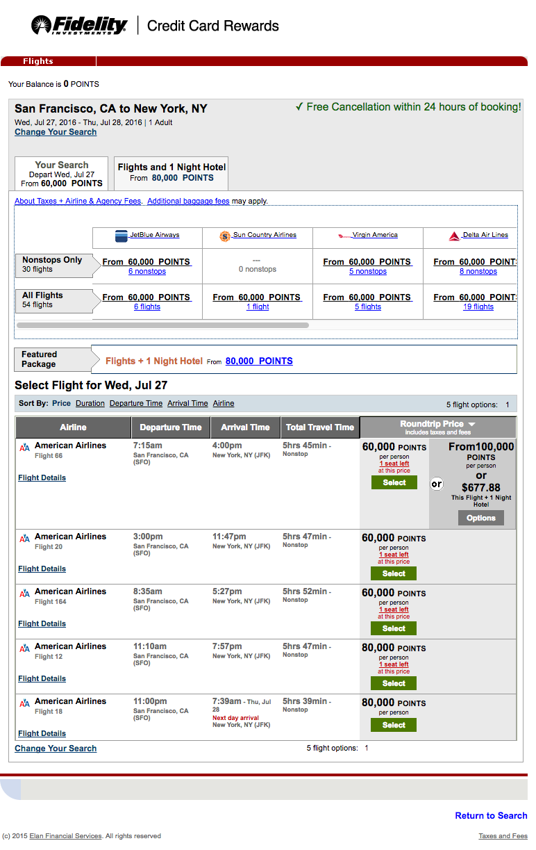Screen dimensions: 536x850
Task: Click the JetBlue Airways logo icon
Action: (x=122, y=236)
